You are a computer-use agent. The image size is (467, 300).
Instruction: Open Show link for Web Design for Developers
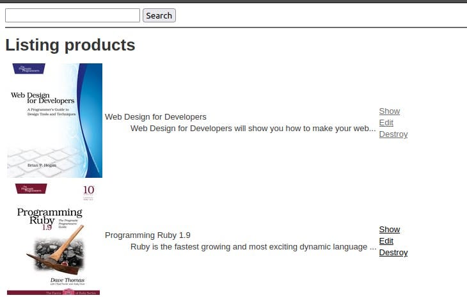click(x=389, y=111)
